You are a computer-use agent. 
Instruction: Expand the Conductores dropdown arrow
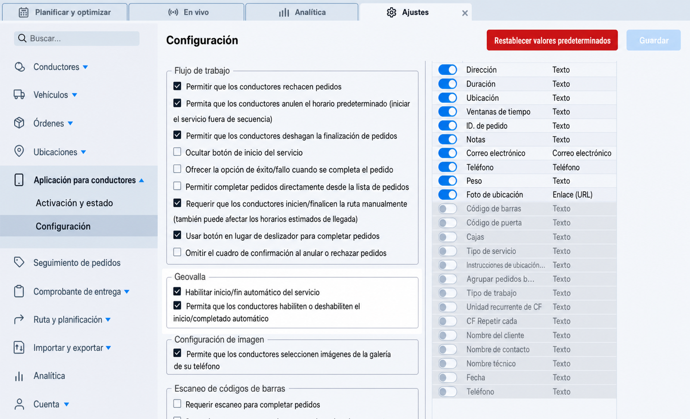coord(85,67)
